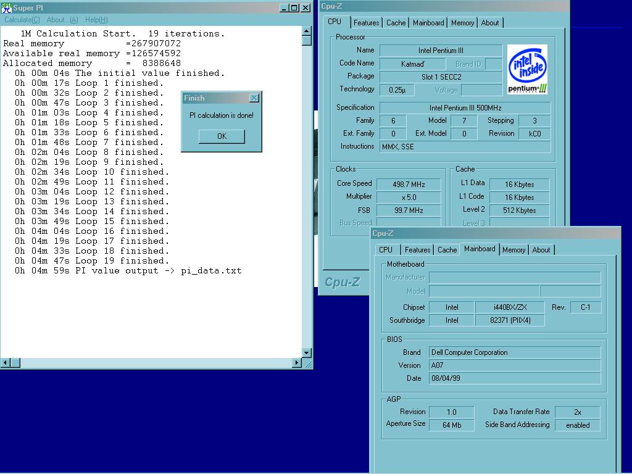Open the About menu in Super PI
Image resolution: width=632 pixels, height=474 pixels.
click(x=62, y=20)
